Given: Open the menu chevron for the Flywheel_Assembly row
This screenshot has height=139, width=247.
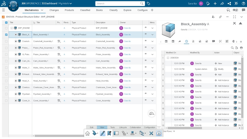Looking at the screenshot, I should [x=152, y=94].
